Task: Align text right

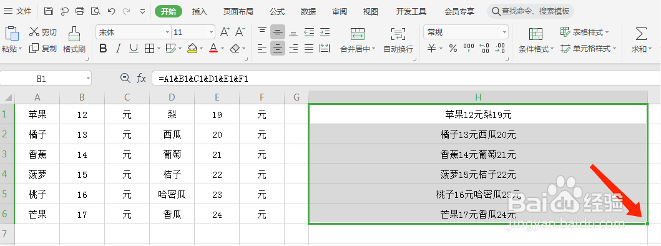Action: coord(293,49)
